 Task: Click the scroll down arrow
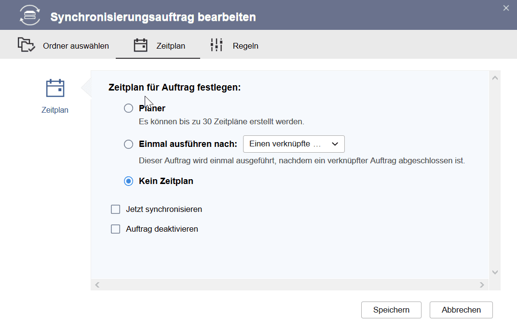(495, 272)
